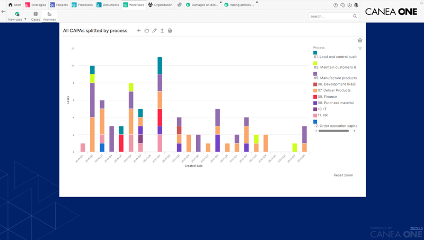Open the help question mark icon
Screen dimensions: 424x240
click(335, 5)
